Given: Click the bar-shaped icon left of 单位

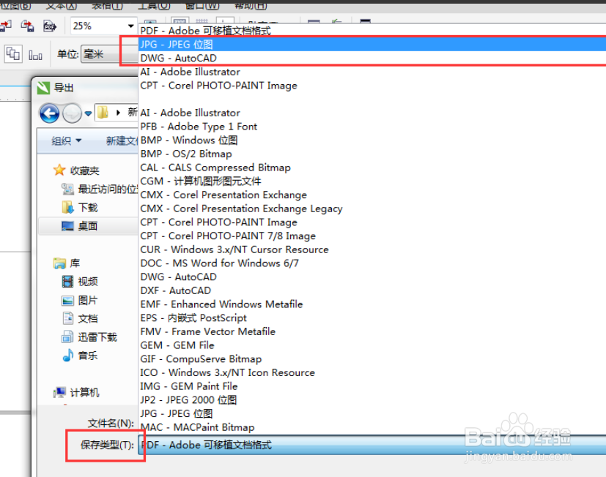Looking at the screenshot, I should tap(35, 56).
